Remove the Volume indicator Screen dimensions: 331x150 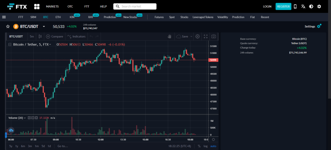click(x=36, y=118)
